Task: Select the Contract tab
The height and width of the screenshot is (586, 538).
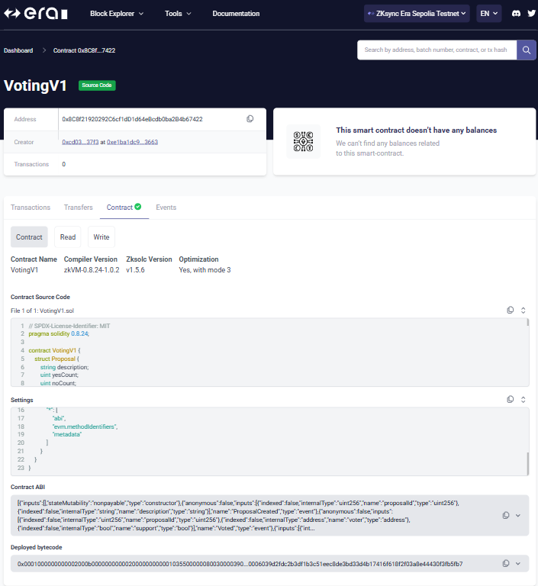Action: tap(124, 208)
